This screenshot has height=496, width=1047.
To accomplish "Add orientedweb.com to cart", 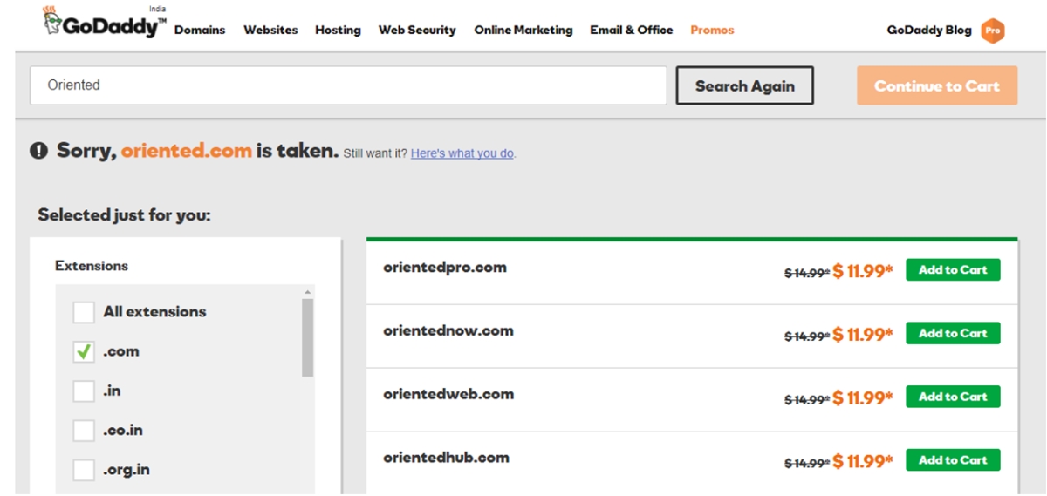I will click(x=953, y=397).
